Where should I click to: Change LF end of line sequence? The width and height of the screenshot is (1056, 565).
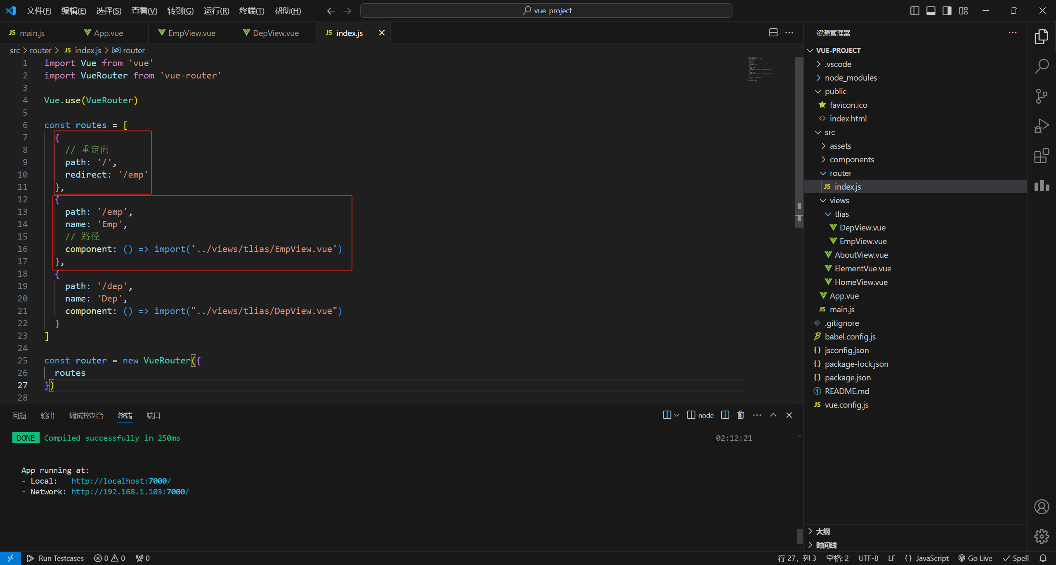click(x=891, y=558)
